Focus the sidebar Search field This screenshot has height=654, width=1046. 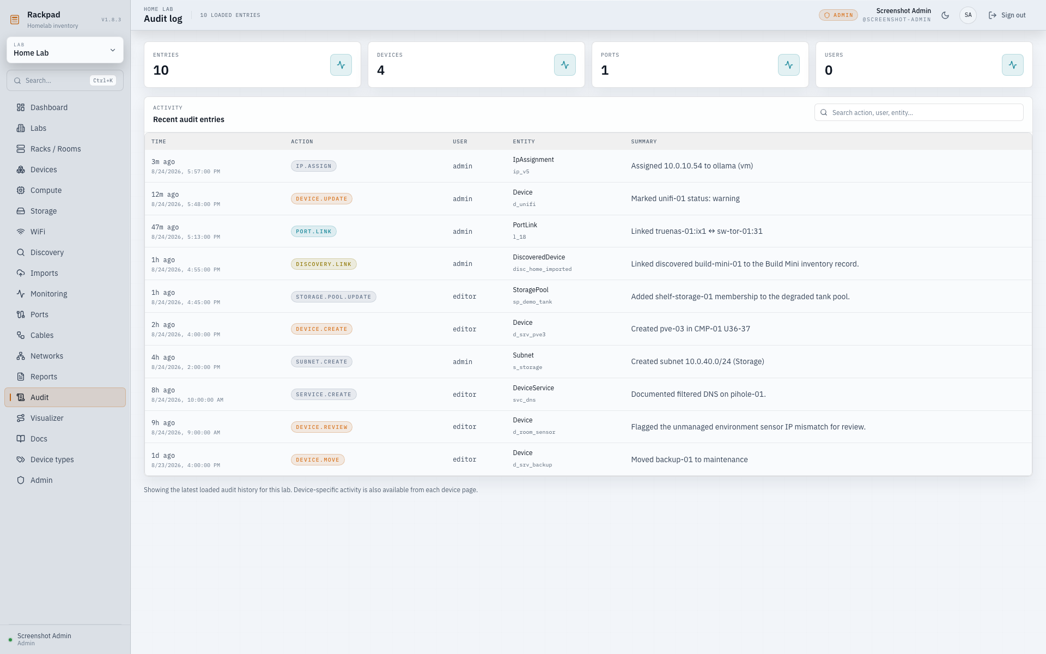pos(65,81)
